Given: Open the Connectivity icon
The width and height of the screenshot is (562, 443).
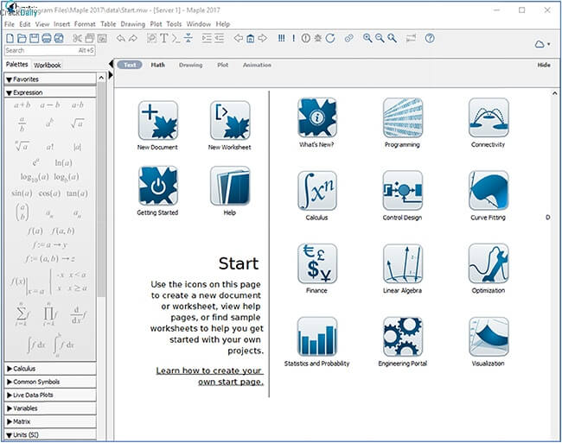Looking at the screenshot, I should (x=489, y=117).
